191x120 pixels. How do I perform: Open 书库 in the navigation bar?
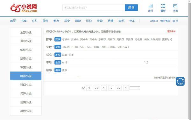point(24,21)
